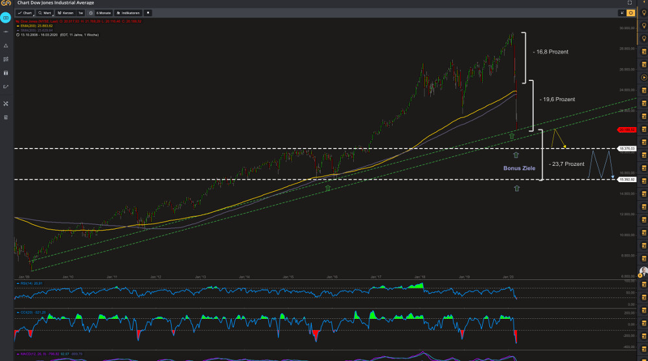Click the purple SMA(200) color swatch
The width and height of the screenshot is (648, 361).
(17, 30)
